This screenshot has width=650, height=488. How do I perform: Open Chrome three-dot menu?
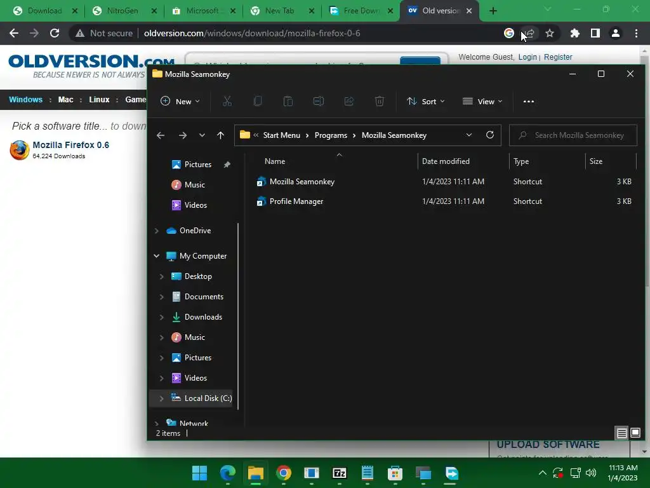pos(636,33)
